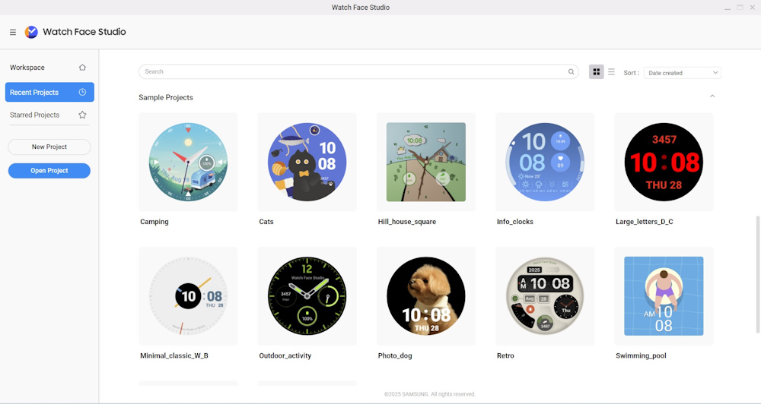Open the Sort by Date created dropdown
This screenshot has height=404, width=761.
pyautogui.click(x=682, y=73)
